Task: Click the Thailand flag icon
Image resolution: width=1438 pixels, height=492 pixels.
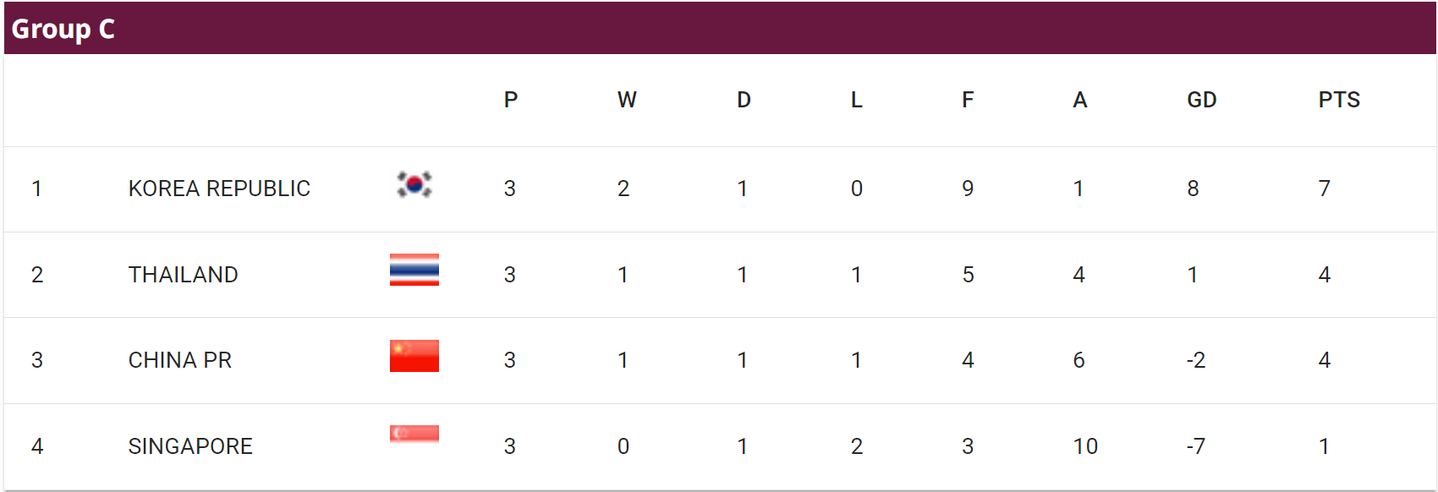Action: 414,270
